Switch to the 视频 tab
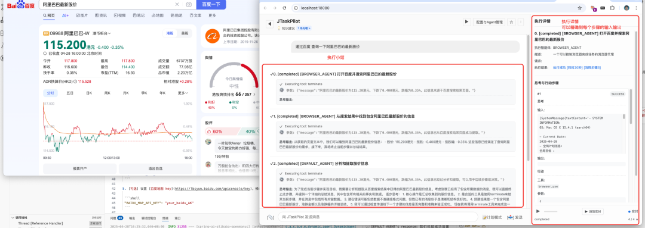Screen dimensions: 645x228 [x=119, y=15]
